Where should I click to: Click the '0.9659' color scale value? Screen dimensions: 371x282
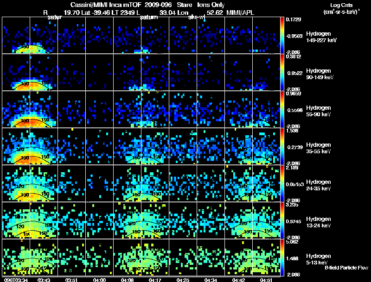point(294,94)
